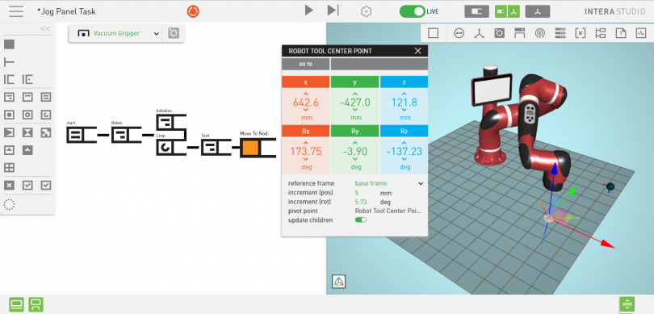Viewport: 654px width, 314px height.
Task: Increase Rz rotation with up arrow
Action: (405, 144)
